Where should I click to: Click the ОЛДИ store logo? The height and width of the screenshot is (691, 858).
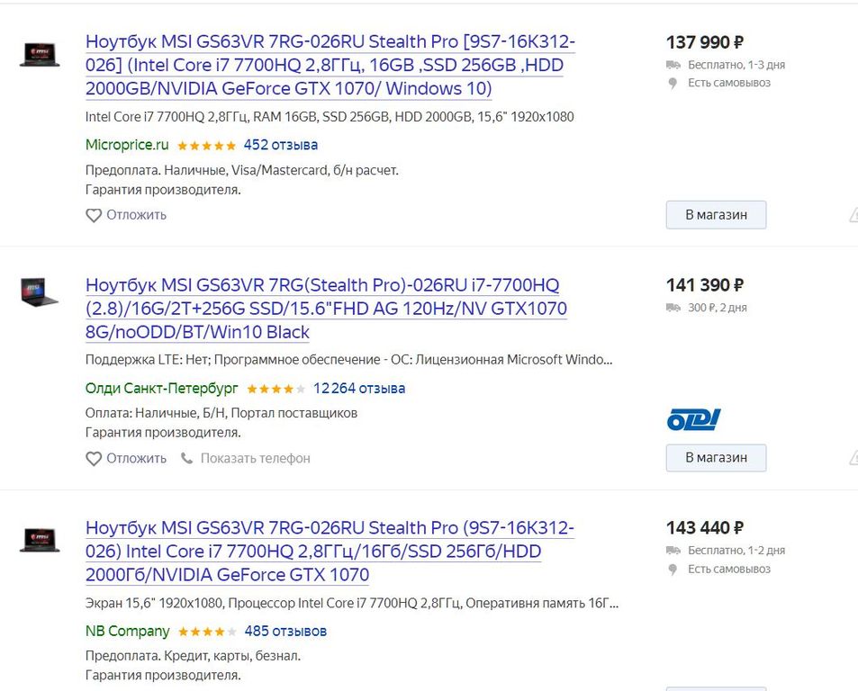pyautogui.click(x=693, y=419)
